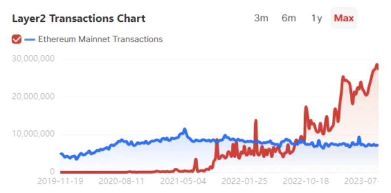Click the 2022-10-18 x-axis date label
391x193 pixels.
tap(306, 181)
